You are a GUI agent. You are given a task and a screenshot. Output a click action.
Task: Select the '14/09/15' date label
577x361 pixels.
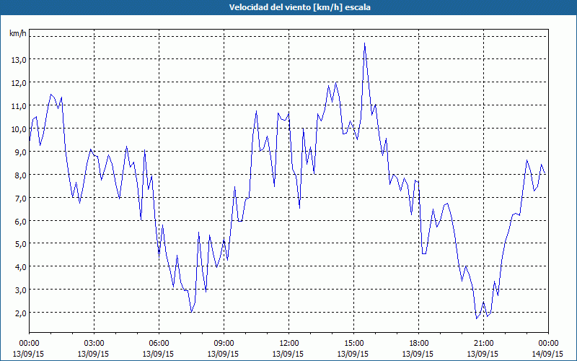(x=547, y=354)
